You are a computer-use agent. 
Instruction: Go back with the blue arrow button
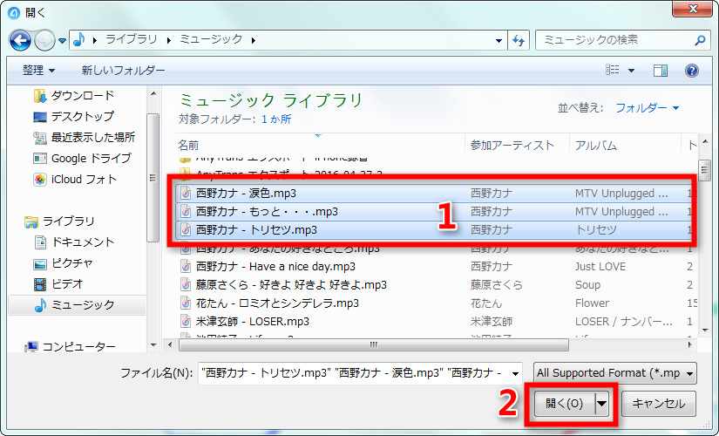click(20, 40)
